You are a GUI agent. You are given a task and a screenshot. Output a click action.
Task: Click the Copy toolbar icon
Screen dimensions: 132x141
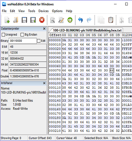point(101,20)
